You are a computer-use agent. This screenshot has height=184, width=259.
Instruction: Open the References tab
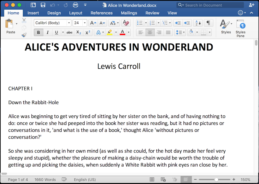pyautogui.click(x=102, y=13)
